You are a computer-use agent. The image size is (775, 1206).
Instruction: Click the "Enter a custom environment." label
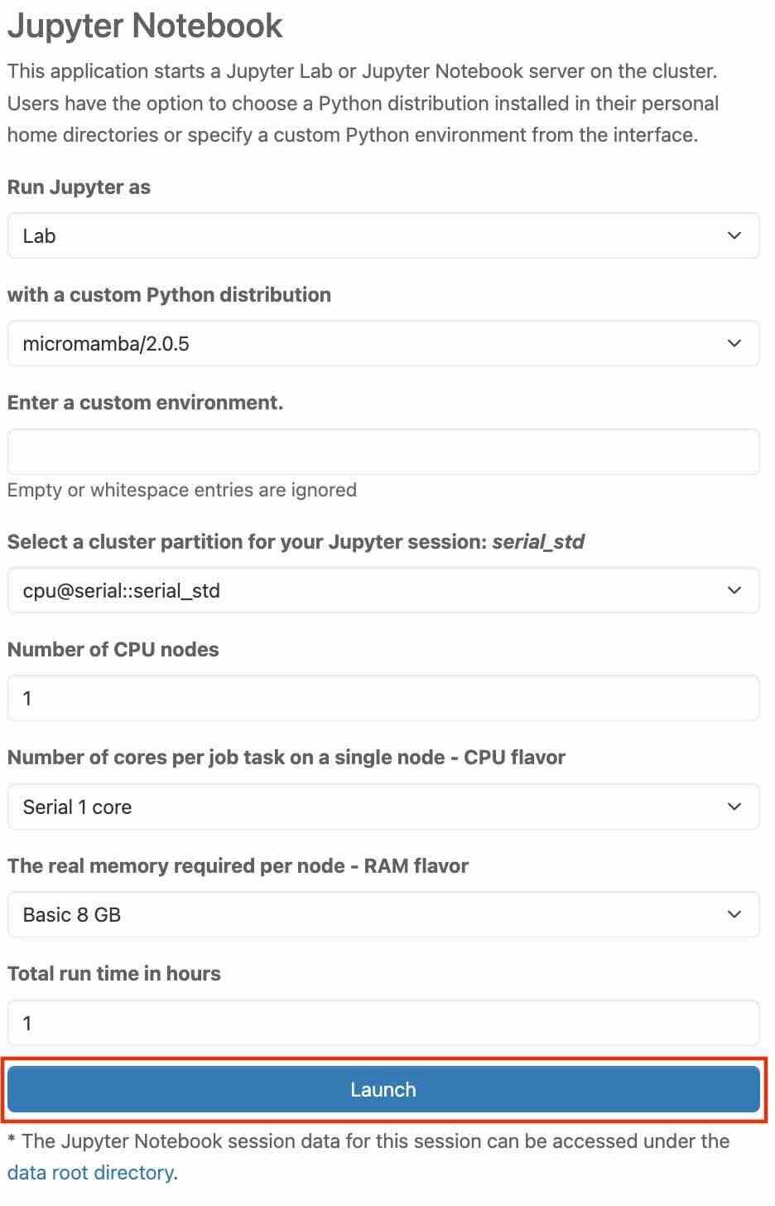click(x=145, y=403)
